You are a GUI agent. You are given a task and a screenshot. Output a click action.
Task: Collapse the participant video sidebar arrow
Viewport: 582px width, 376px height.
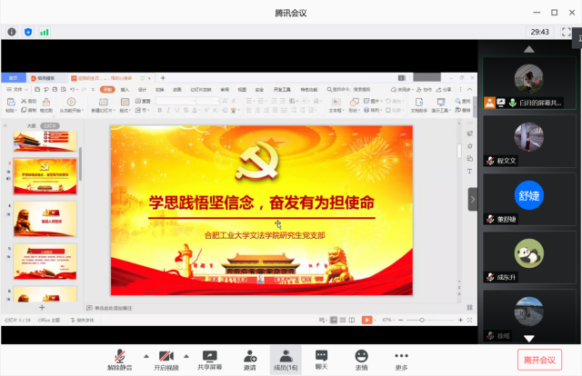tap(472, 199)
